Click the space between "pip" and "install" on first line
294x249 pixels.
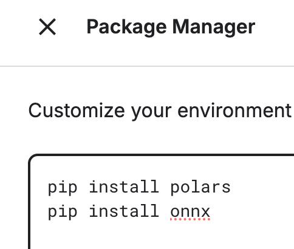click(x=83, y=188)
